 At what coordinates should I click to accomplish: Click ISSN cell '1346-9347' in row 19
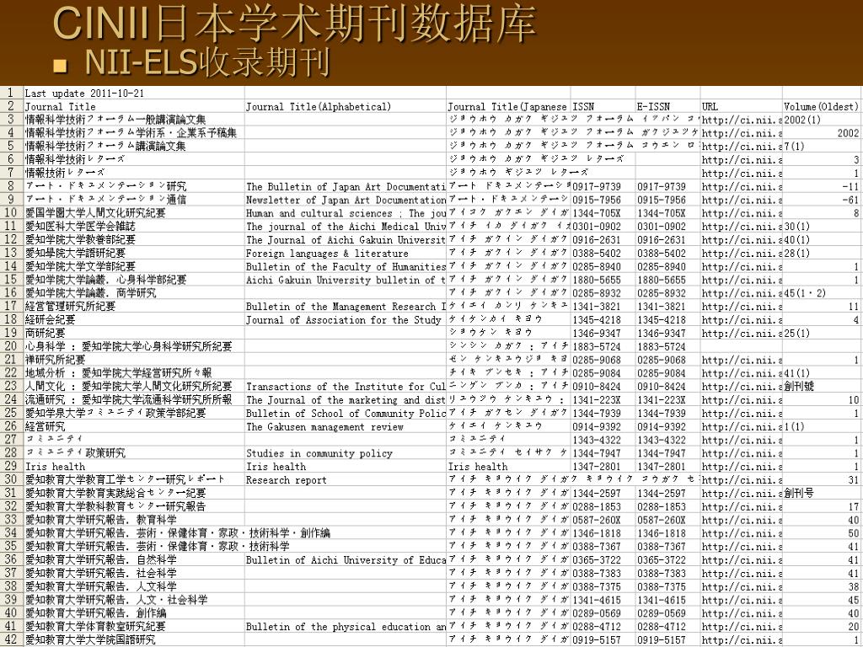[x=603, y=333]
